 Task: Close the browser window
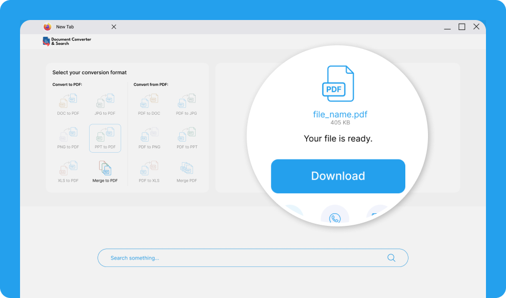(x=476, y=27)
